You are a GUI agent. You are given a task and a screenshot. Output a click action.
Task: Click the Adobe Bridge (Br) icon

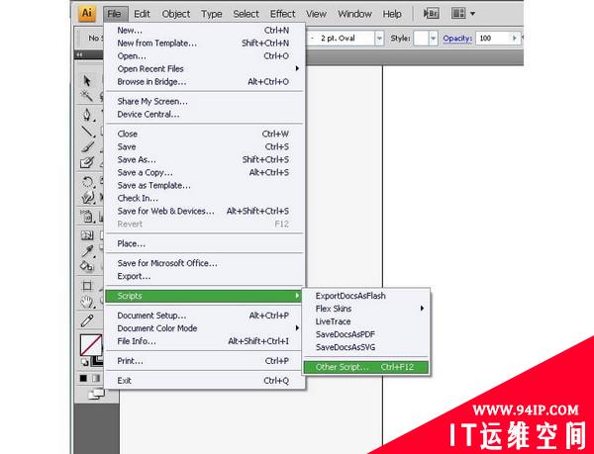pyautogui.click(x=431, y=14)
